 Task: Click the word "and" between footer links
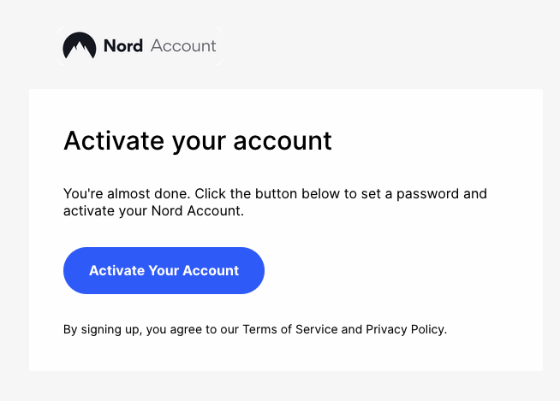352,329
